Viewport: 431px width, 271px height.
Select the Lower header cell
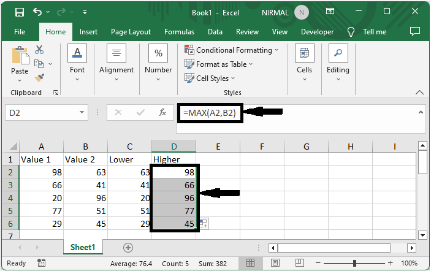click(x=129, y=159)
